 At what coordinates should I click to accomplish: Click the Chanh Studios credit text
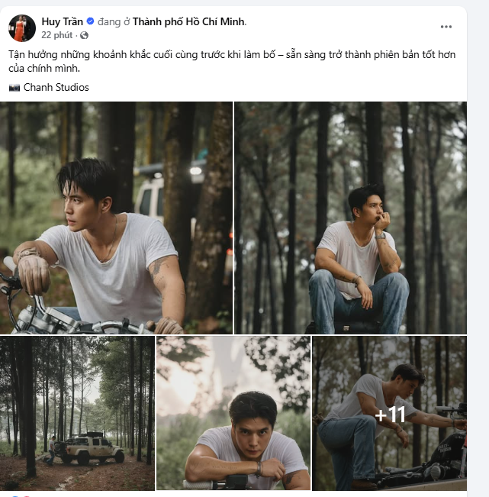[56, 87]
